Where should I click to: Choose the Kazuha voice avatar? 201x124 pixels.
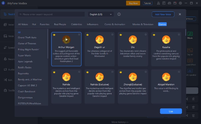pos(166,40)
